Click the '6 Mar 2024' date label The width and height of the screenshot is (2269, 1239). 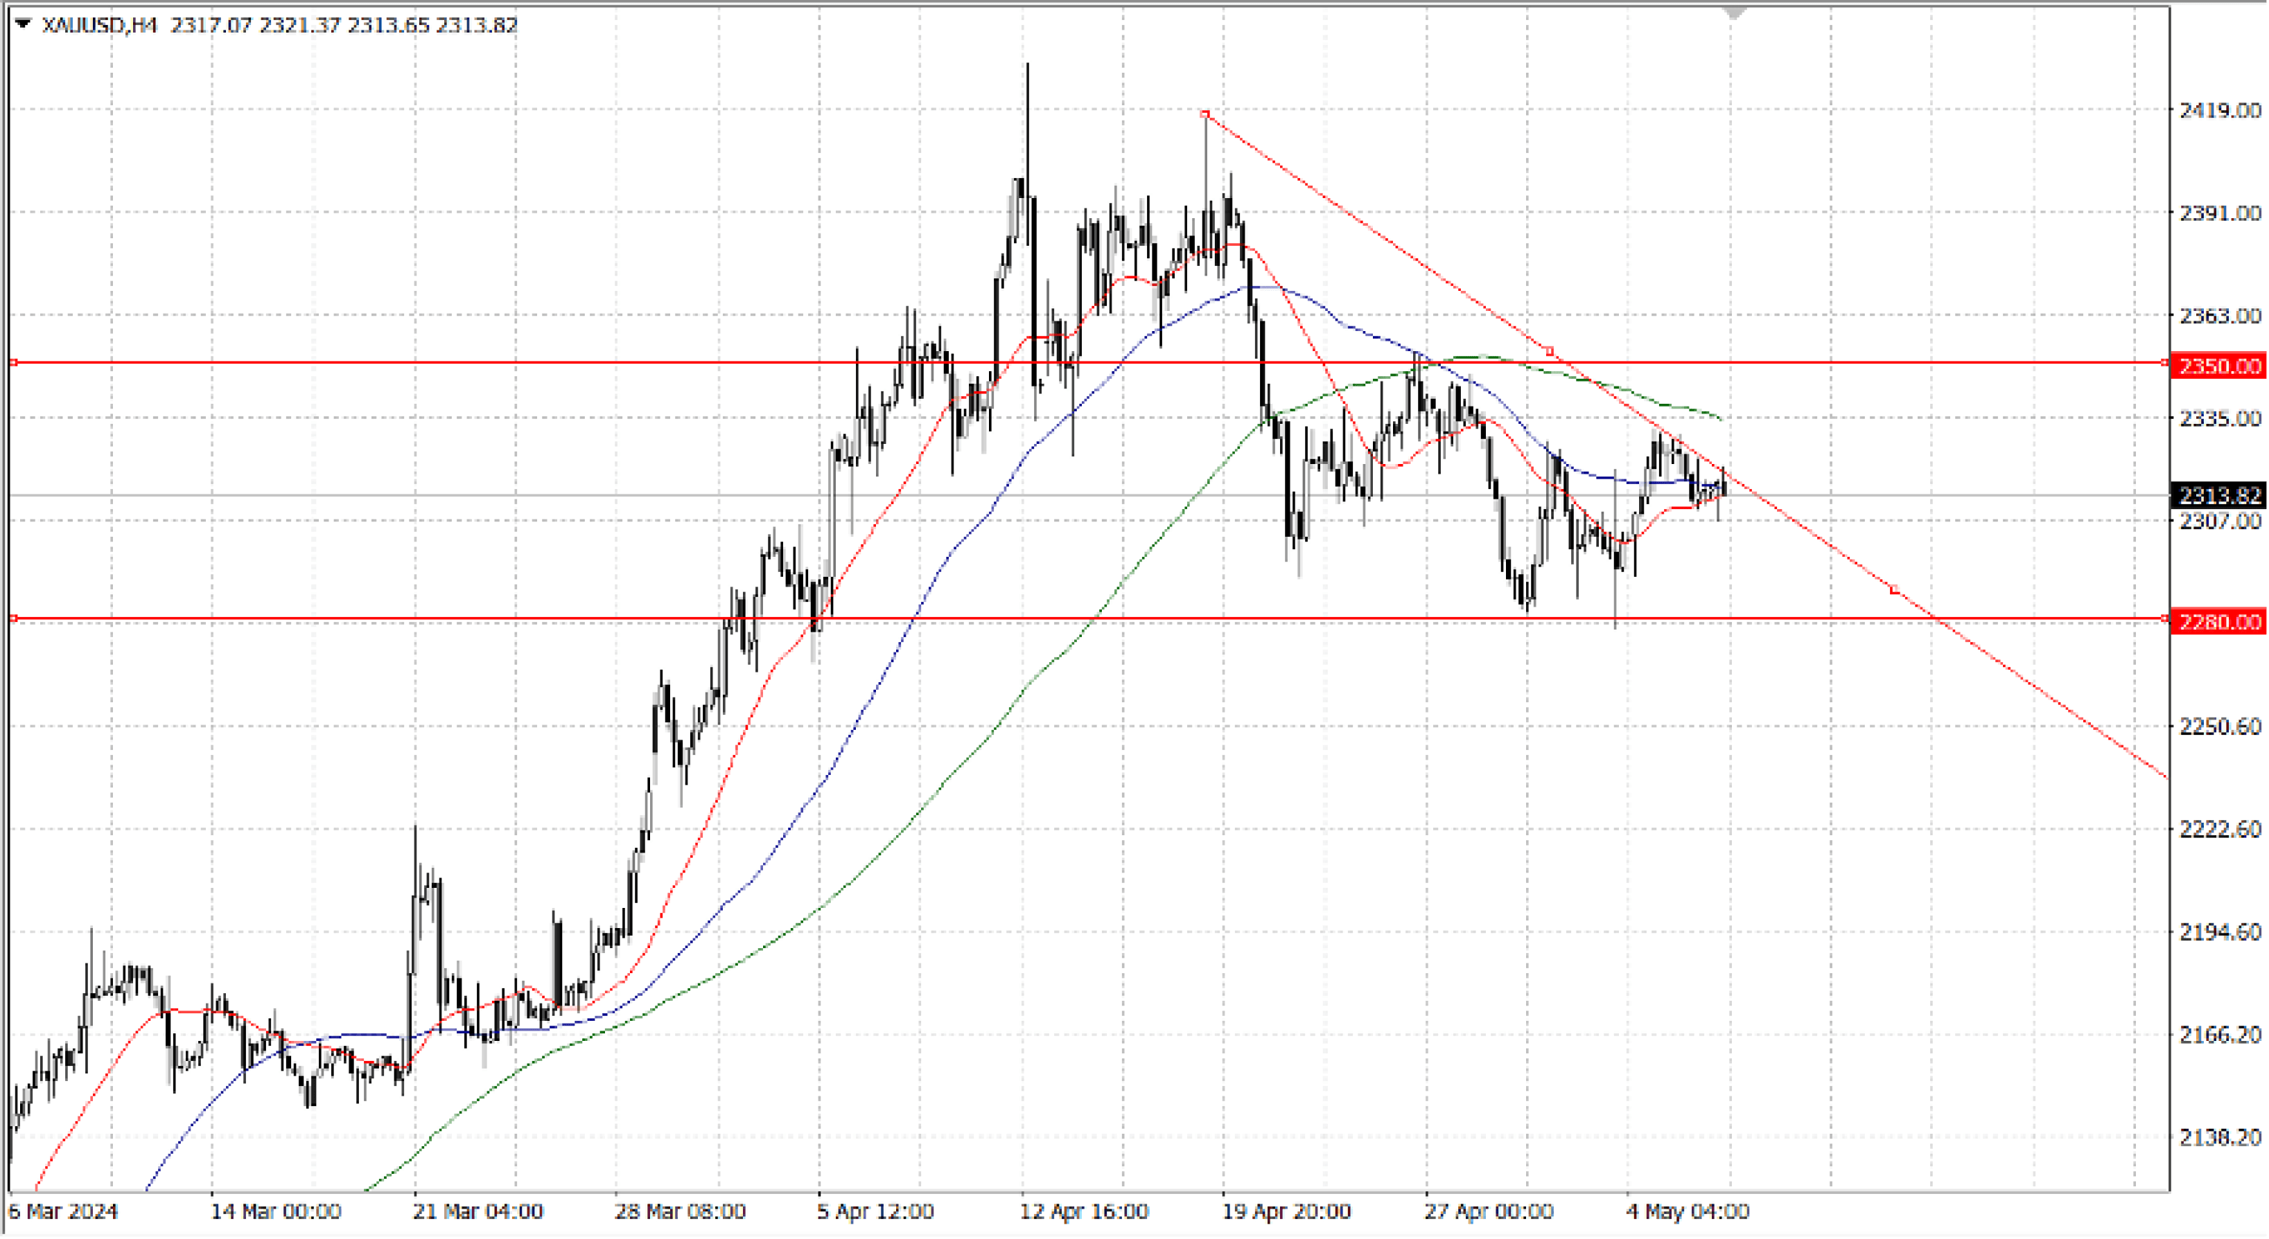coord(62,1212)
